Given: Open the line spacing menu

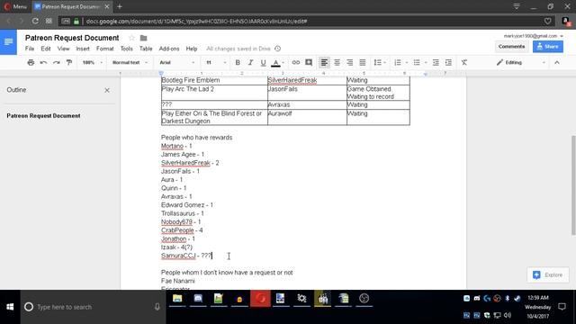Looking at the screenshot, I should click(x=380, y=62).
